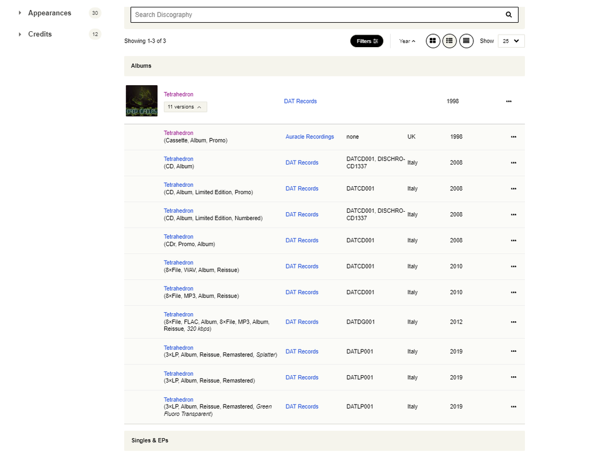Open options for 8×File MP3 Reissue row

pyautogui.click(x=514, y=292)
